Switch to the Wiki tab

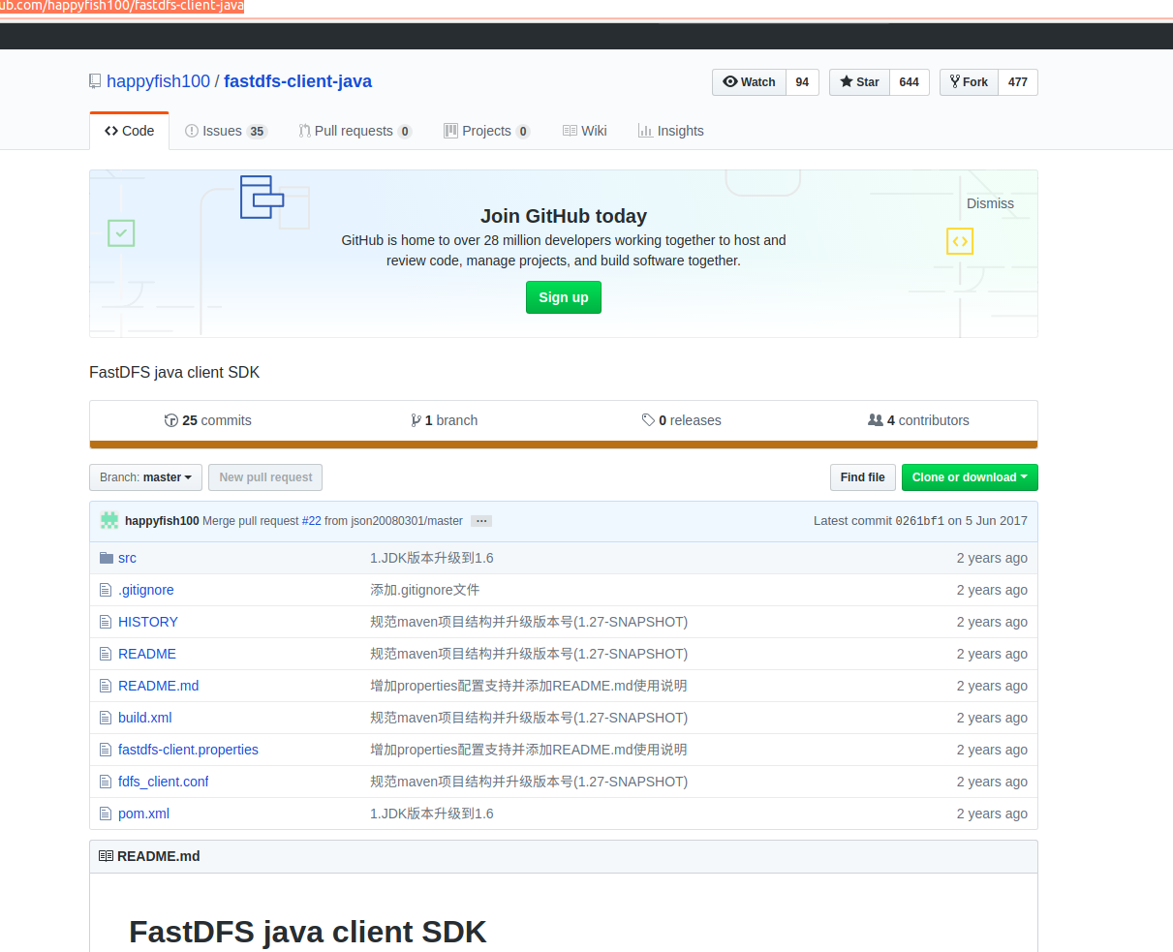tap(585, 131)
